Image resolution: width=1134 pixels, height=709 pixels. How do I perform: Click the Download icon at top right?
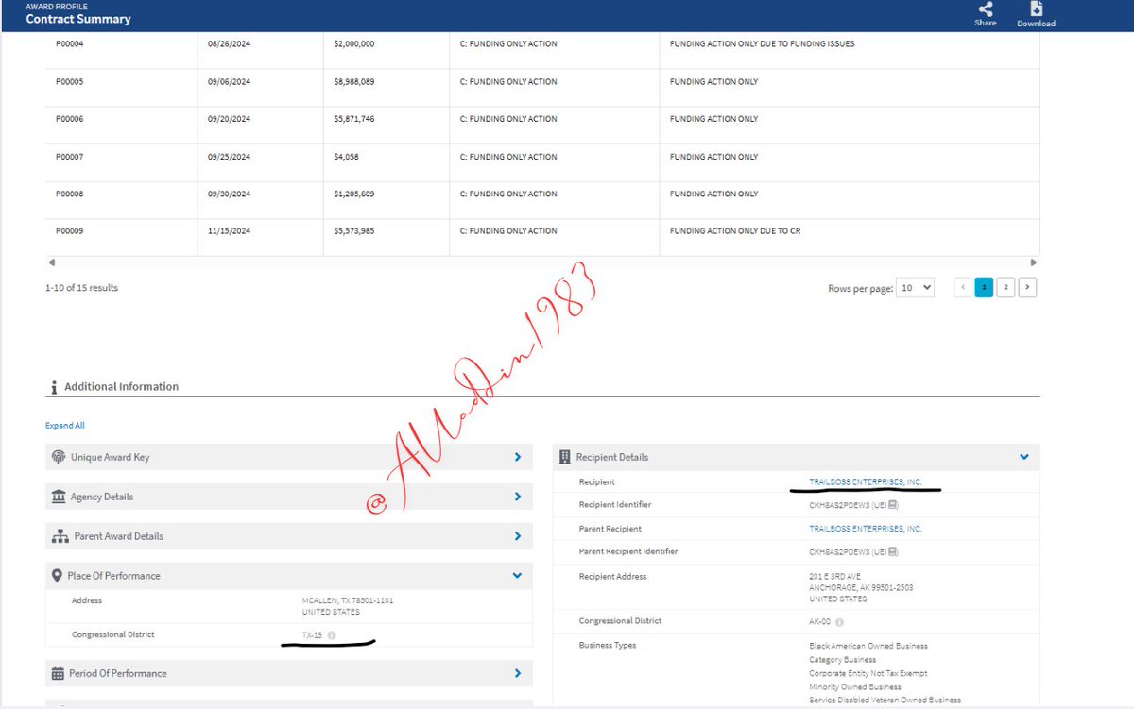point(1036,10)
